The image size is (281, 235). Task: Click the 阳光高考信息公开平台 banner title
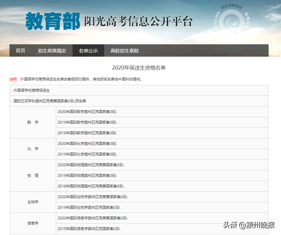(x=138, y=21)
